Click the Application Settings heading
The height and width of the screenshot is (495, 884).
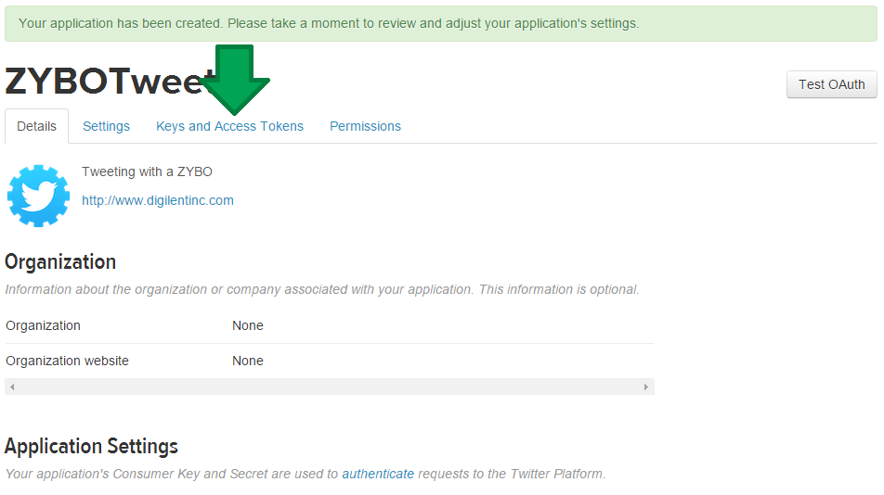click(91, 447)
